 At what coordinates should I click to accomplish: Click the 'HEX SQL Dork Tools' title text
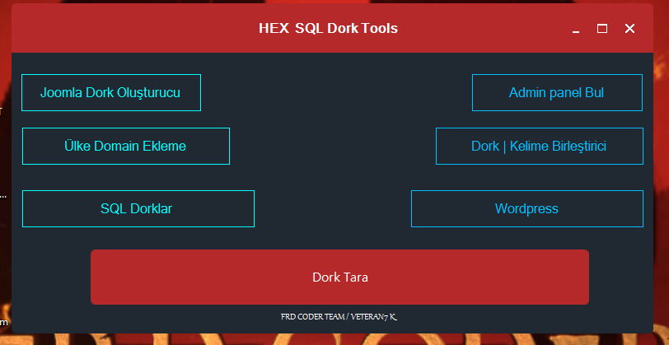328,28
